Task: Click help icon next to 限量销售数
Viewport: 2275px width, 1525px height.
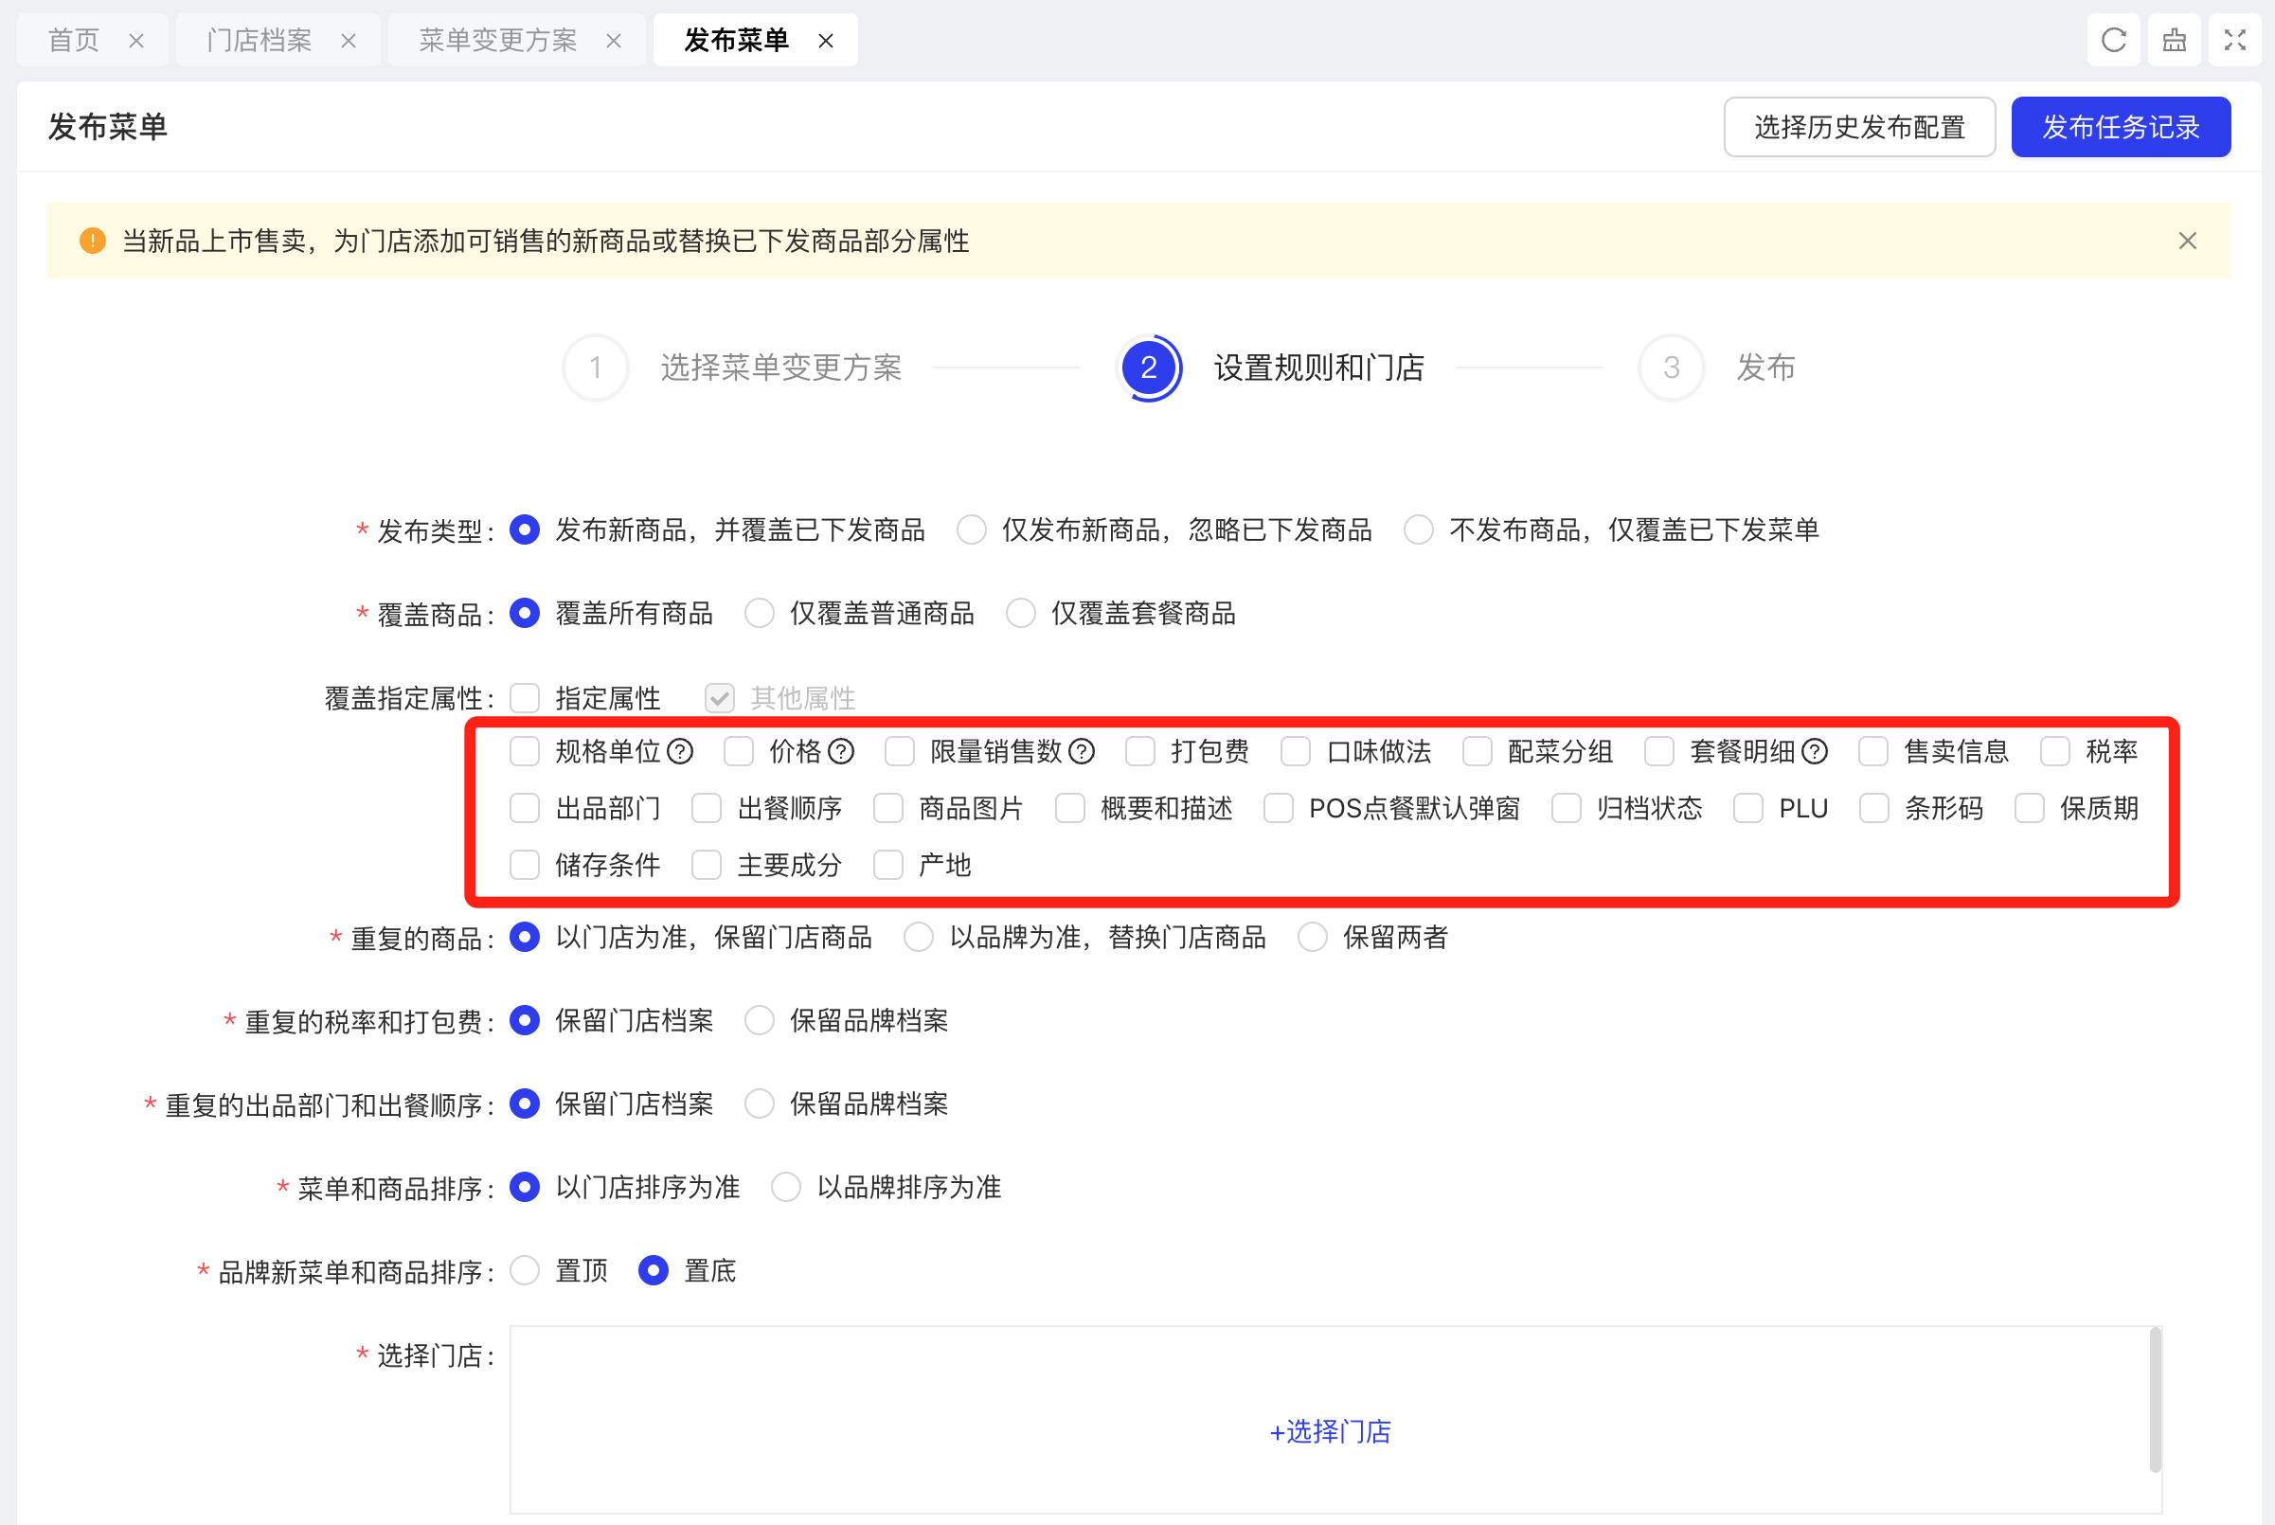Action: tap(1081, 752)
